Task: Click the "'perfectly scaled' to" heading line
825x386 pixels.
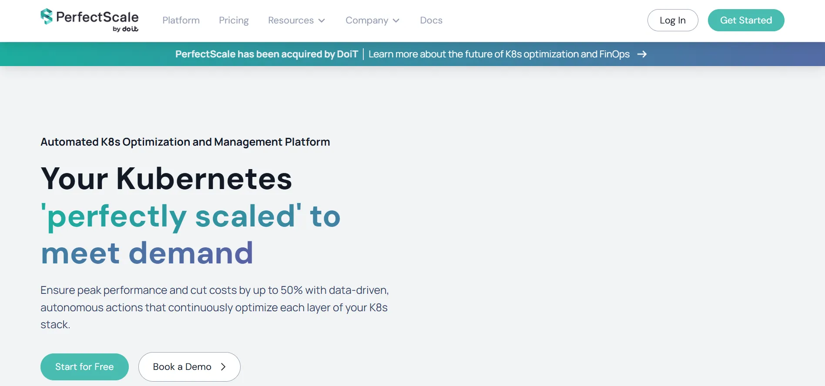Action: [191, 216]
